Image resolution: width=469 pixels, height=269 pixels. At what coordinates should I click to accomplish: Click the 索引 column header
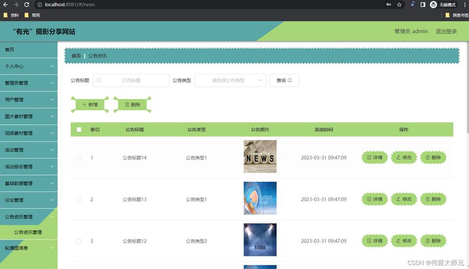tap(95, 130)
